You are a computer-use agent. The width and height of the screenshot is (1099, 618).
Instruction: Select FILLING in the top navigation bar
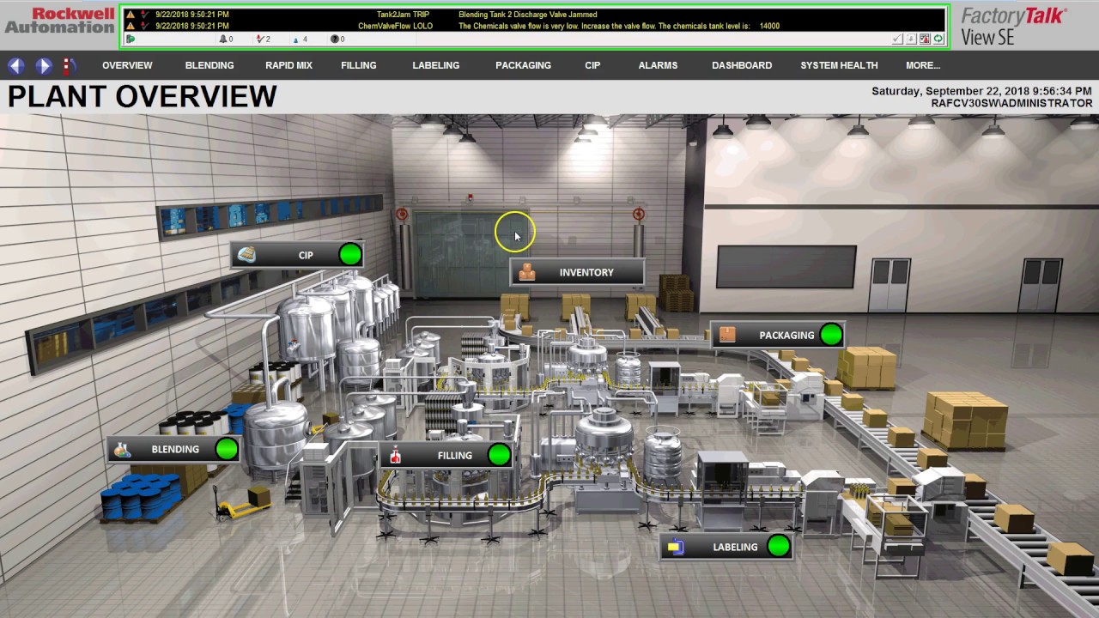358,65
